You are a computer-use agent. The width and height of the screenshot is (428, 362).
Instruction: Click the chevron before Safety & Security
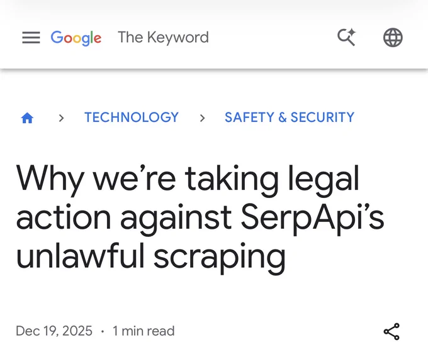(202, 118)
